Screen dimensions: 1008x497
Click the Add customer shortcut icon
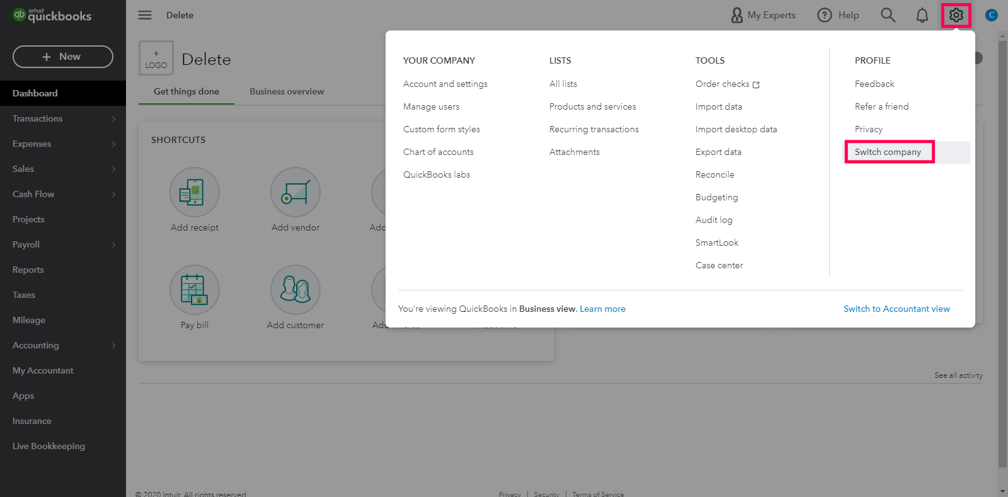click(x=295, y=290)
